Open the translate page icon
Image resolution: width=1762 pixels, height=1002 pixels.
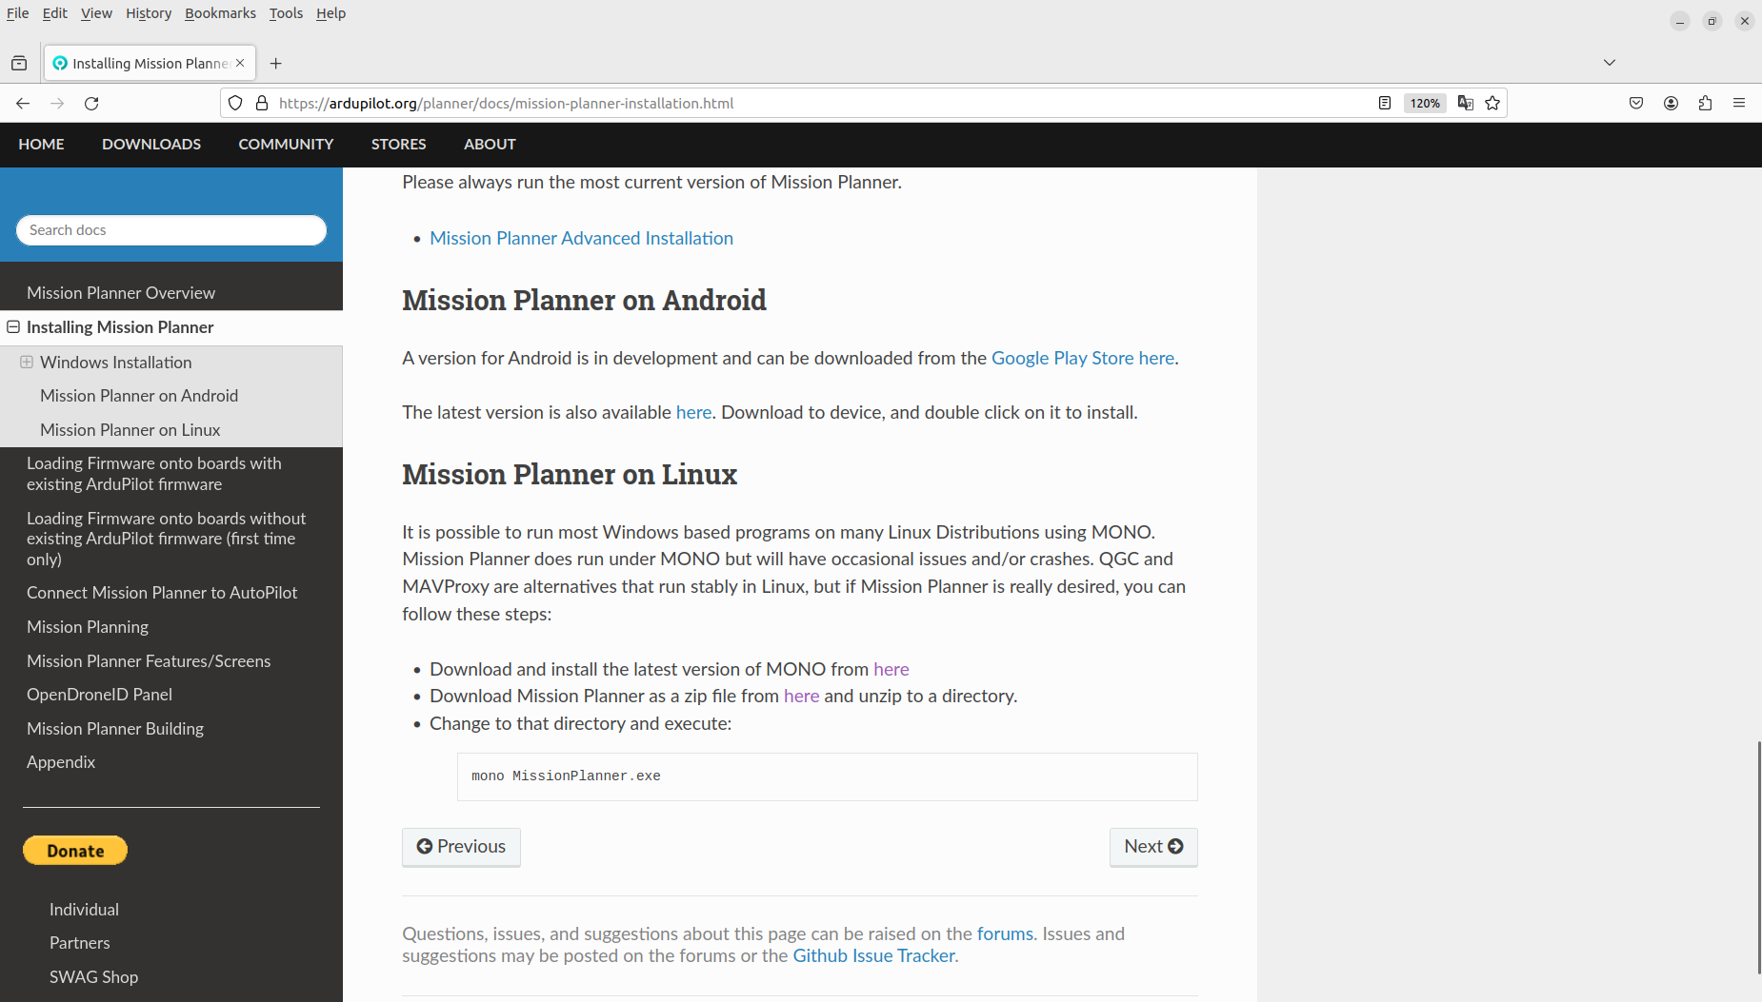click(1466, 103)
